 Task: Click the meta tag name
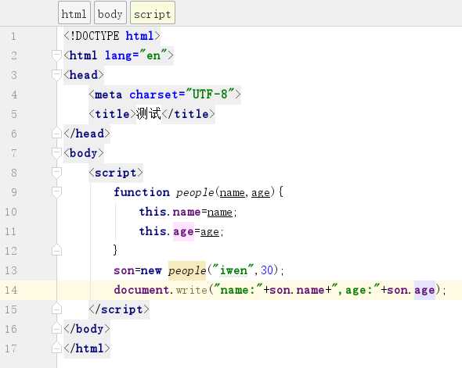click(108, 95)
